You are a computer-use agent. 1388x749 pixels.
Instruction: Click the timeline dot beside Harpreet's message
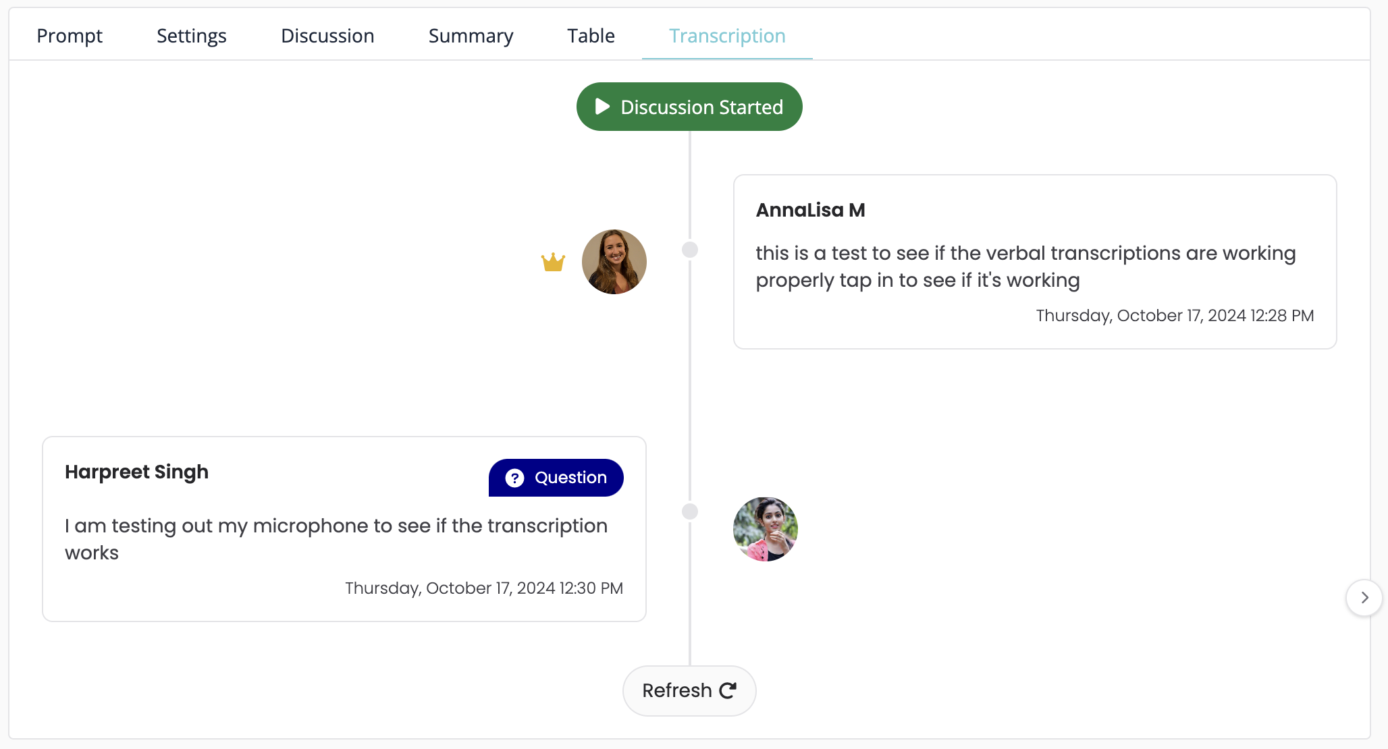pyautogui.click(x=689, y=511)
